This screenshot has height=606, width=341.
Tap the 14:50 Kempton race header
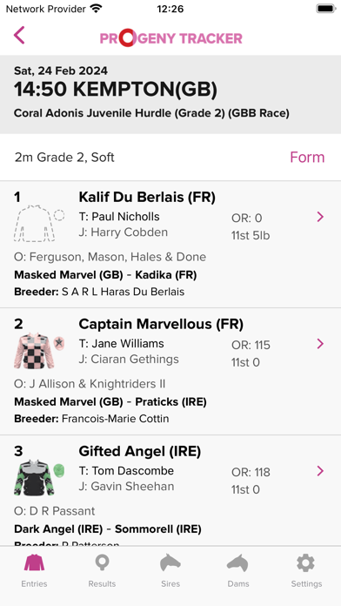[x=170, y=94]
